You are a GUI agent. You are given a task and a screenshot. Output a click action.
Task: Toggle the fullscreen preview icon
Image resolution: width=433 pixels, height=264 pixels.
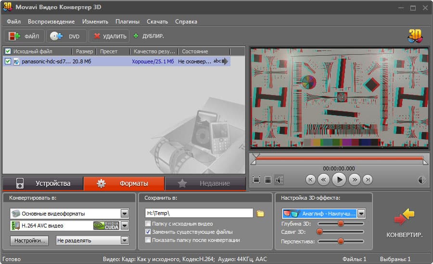[x=256, y=180]
